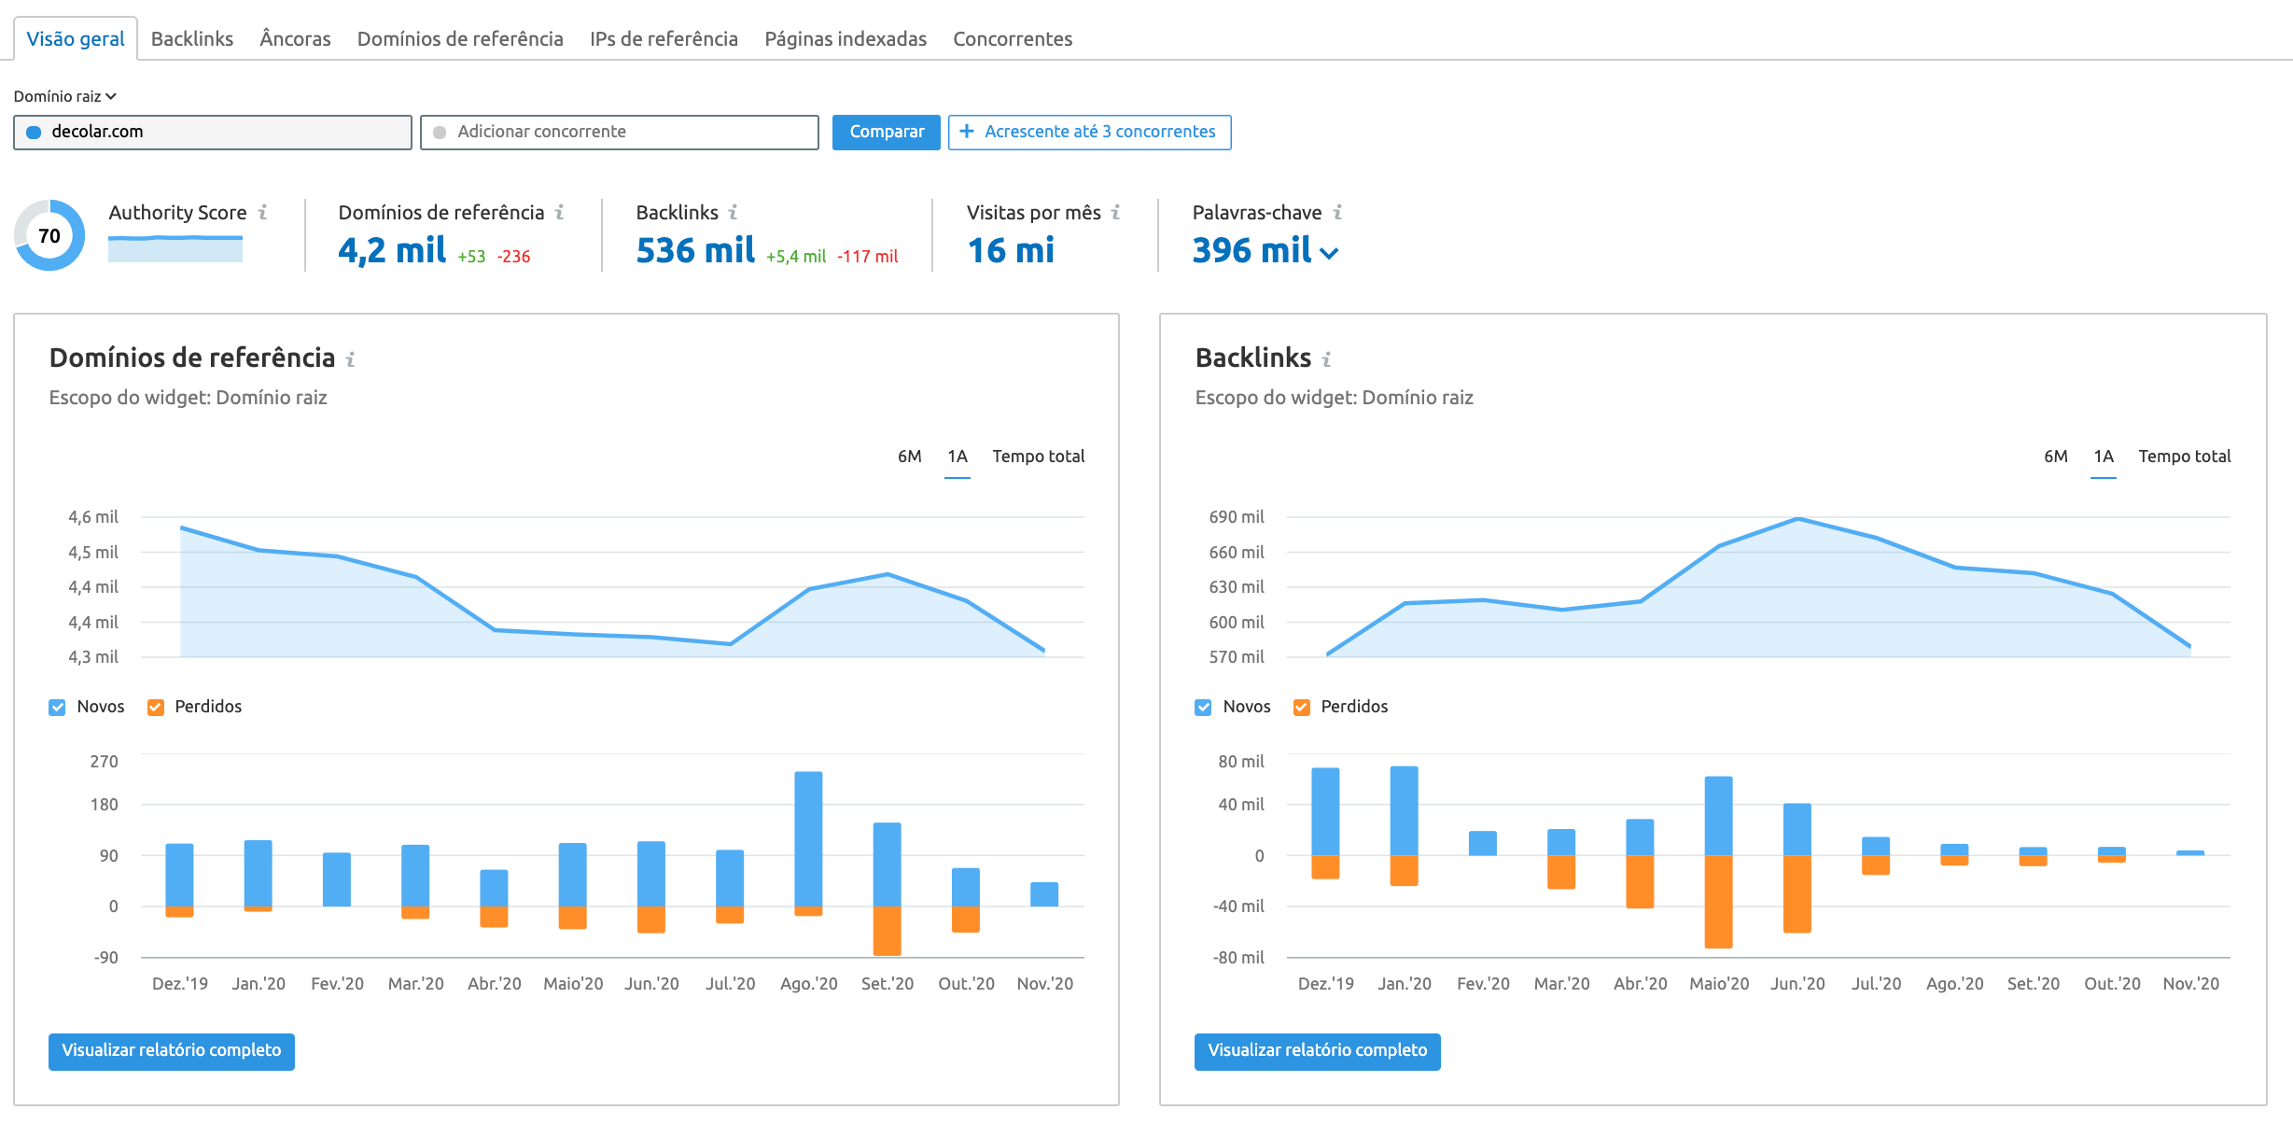Select 1A range in Backlinks widget
The height and width of the screenshot is (1124, 2293).
2104,457
